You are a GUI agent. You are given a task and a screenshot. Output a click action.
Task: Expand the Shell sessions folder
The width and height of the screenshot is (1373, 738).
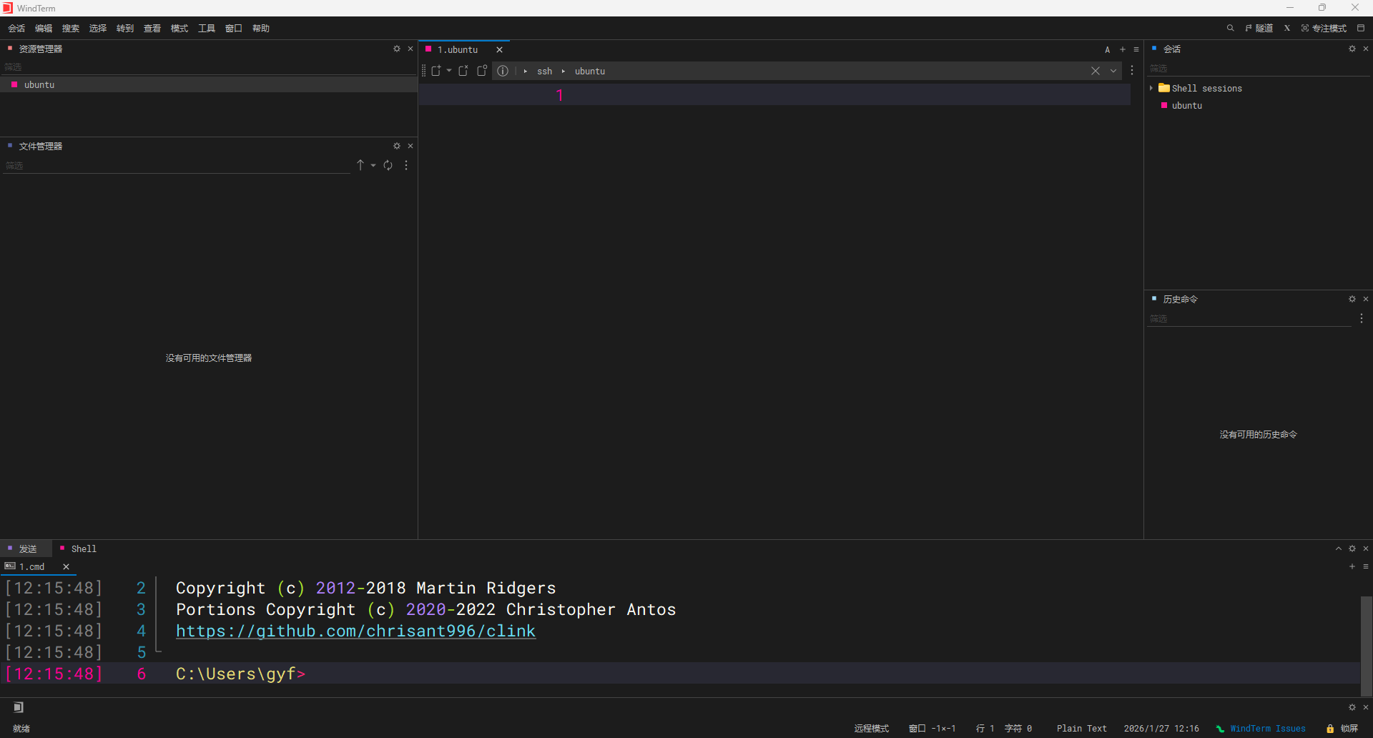pos(1151,88)
